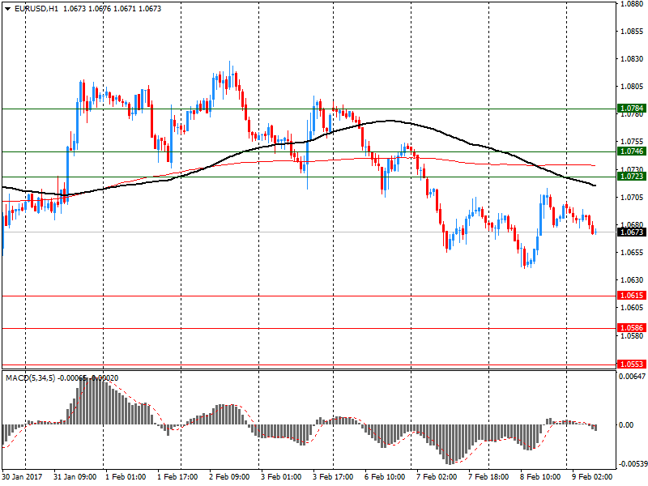
Task: Click the 1.0655 price scale label
Action: [633, 253]
